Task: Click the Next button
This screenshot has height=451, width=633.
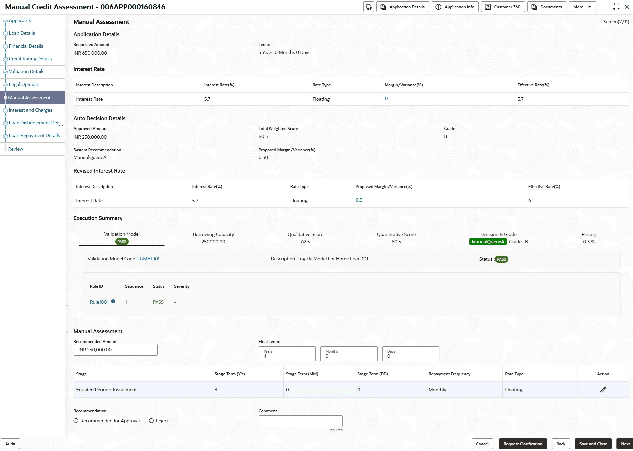Action: coord(625,444)
